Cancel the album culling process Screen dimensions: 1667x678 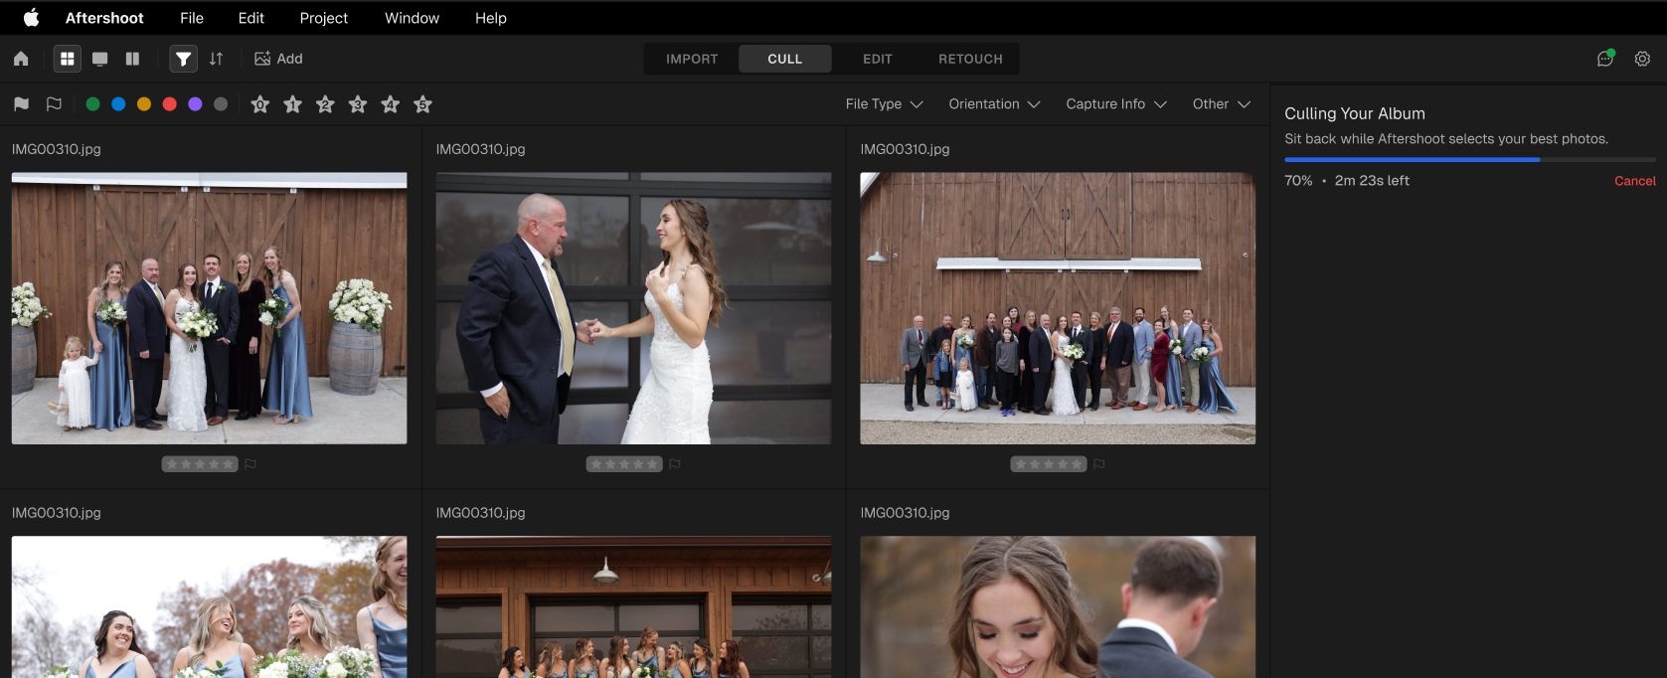pyautogui.click(x=1635, y=181)
